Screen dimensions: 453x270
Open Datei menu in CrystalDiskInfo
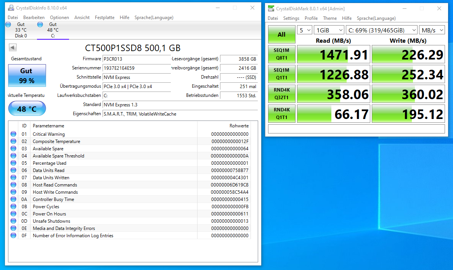point(13,17)
